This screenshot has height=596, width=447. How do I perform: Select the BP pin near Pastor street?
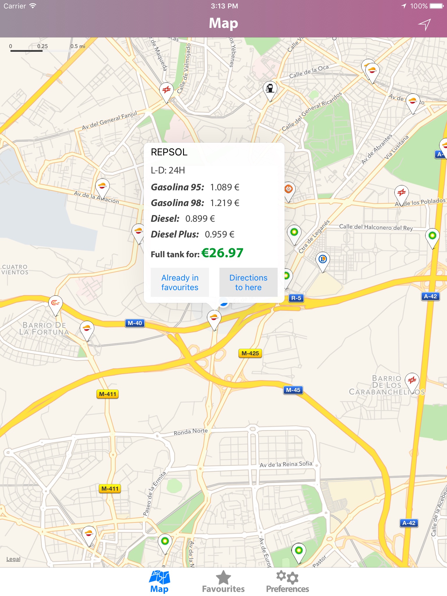click(299, 553)
